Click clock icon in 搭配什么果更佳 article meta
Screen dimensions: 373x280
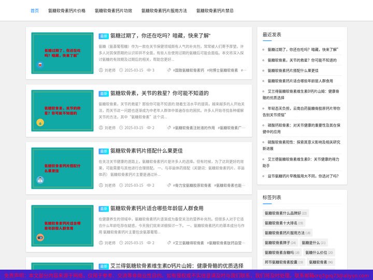121,185
